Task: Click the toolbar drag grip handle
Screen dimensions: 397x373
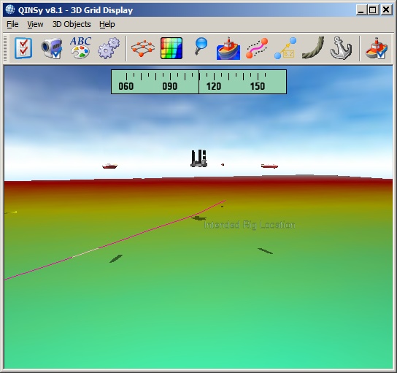Action: [x=5, y=48]
